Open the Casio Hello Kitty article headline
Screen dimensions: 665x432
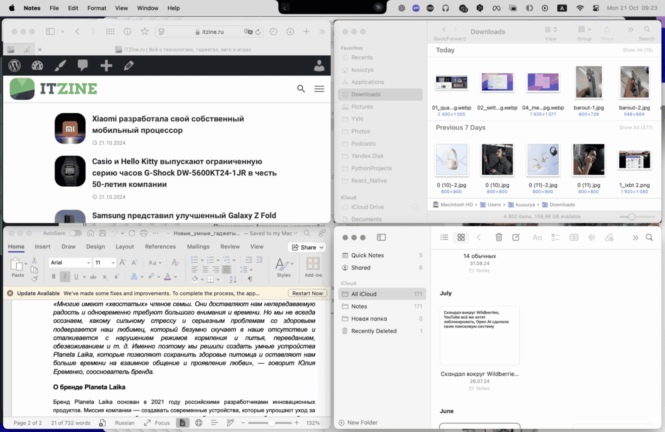click(184, 173)
